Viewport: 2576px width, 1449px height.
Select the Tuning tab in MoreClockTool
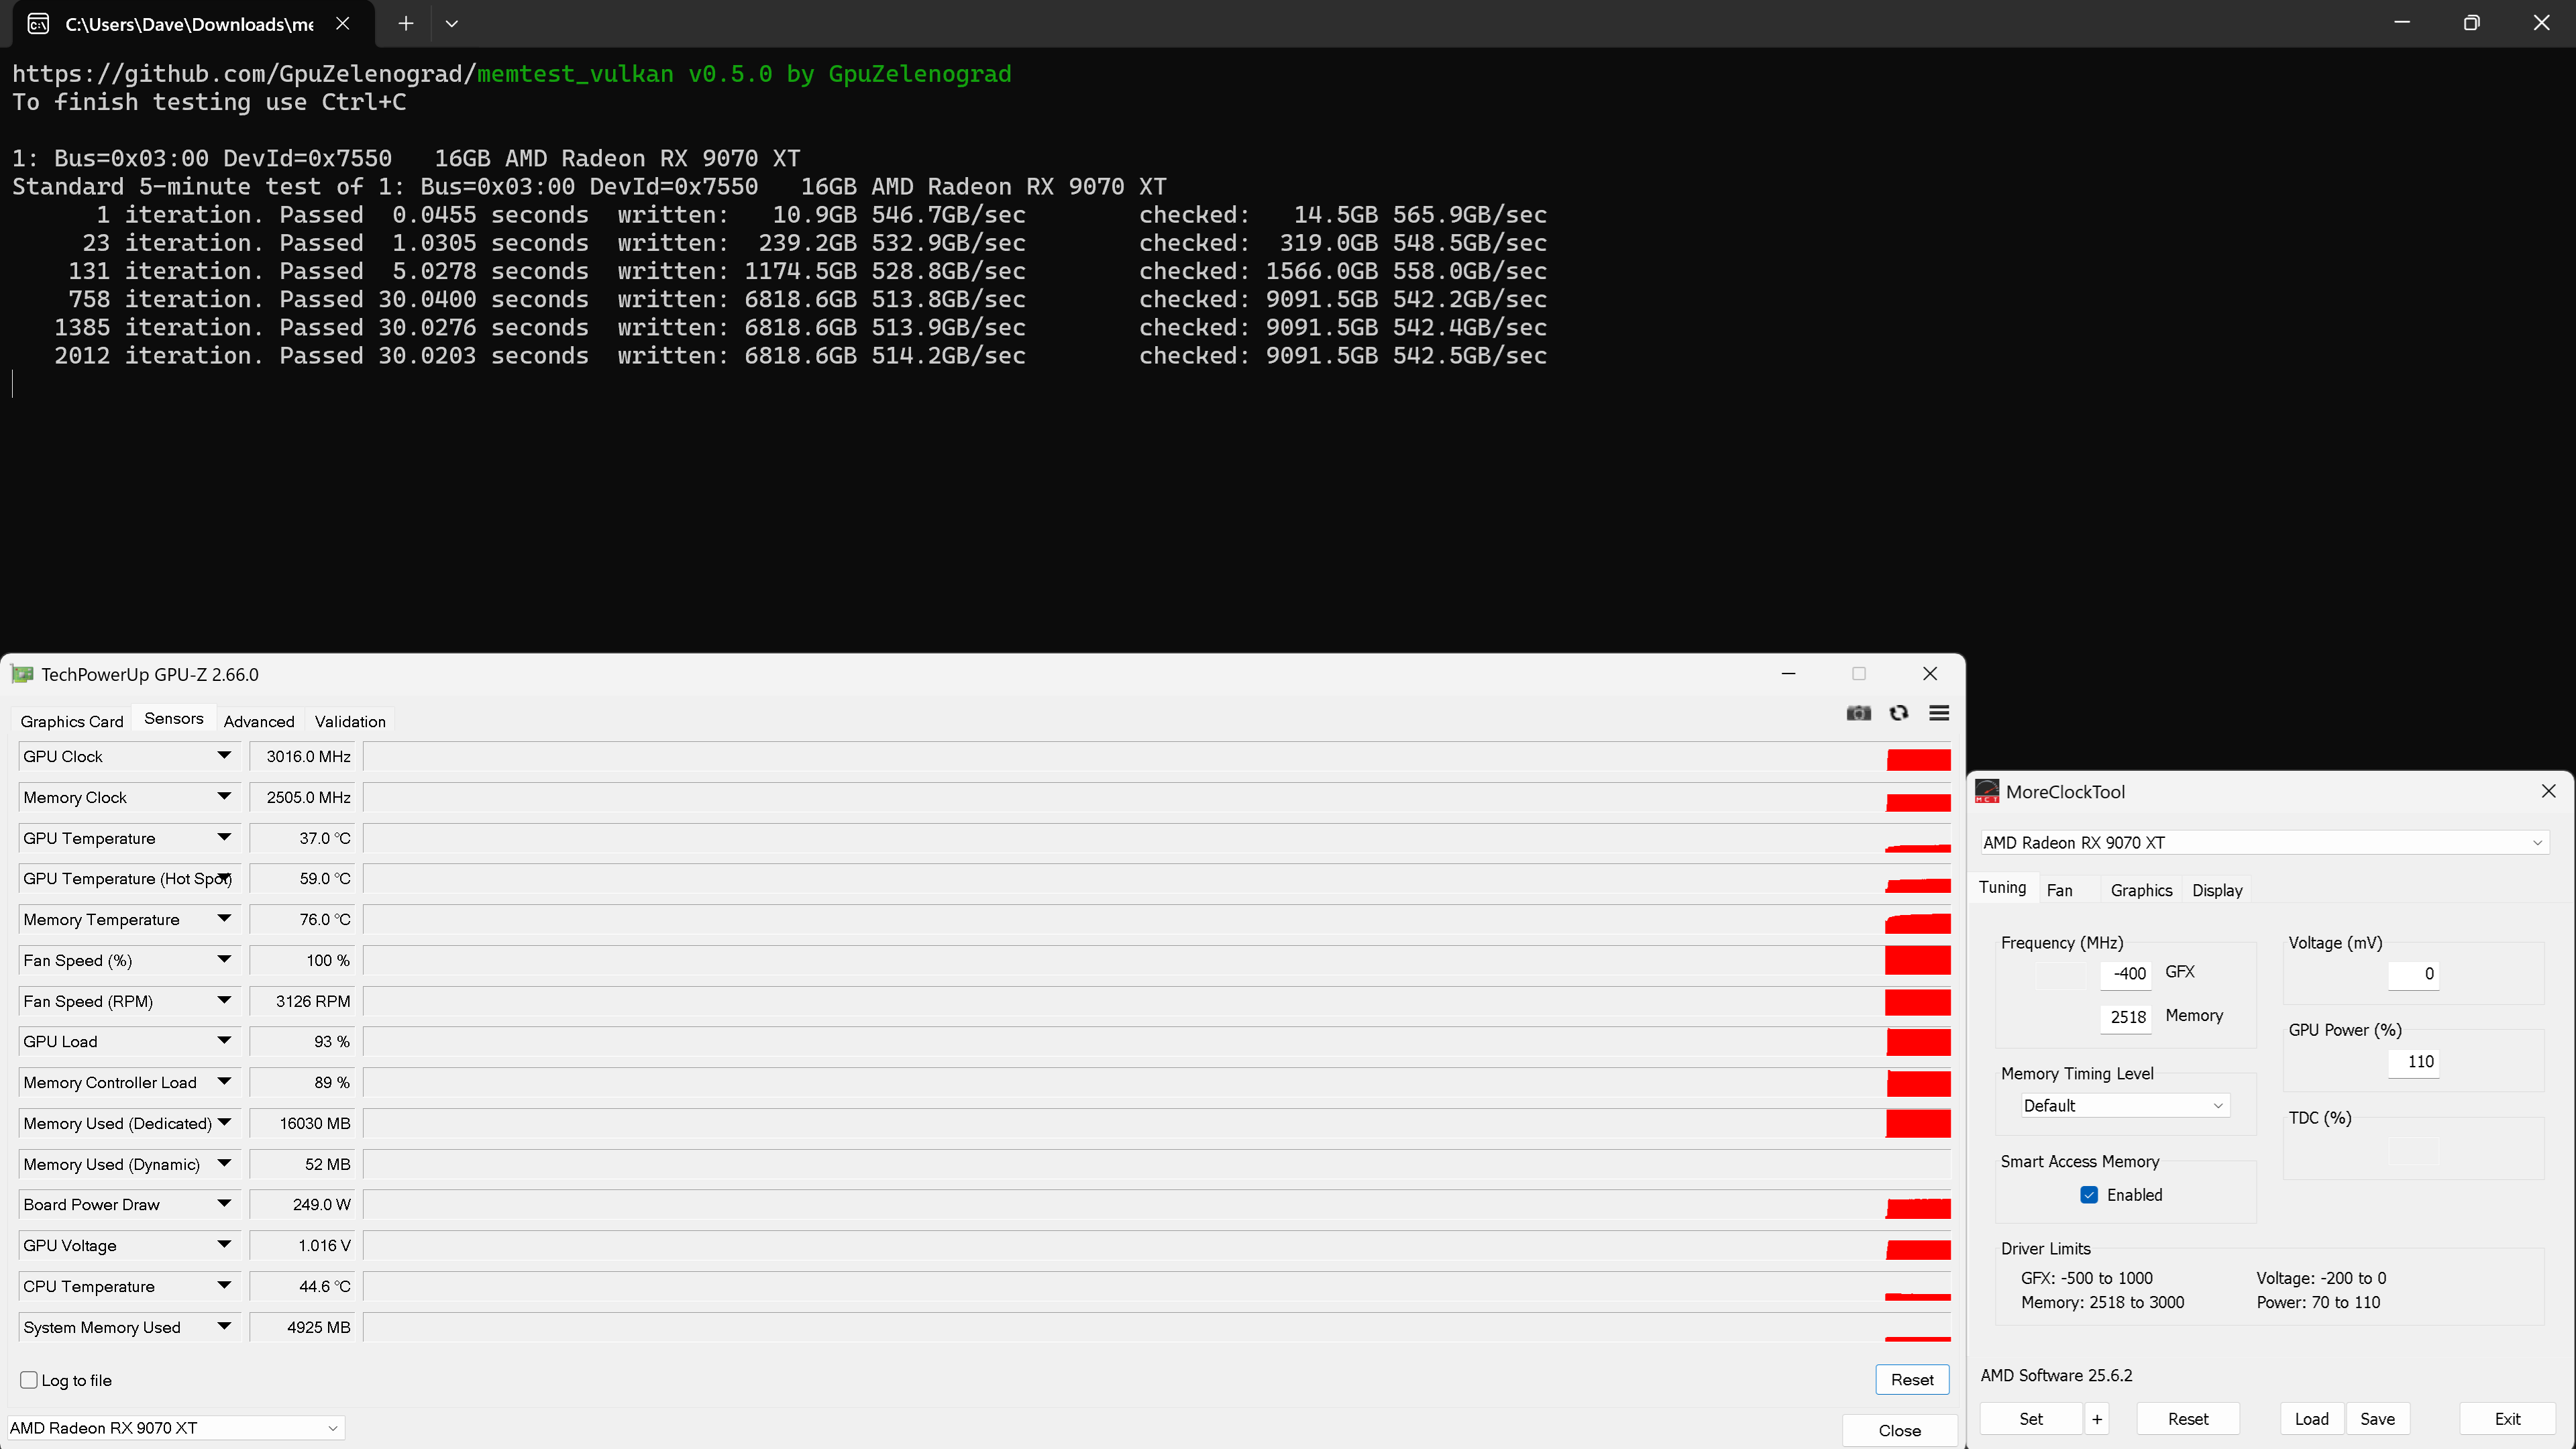coord(2002,887)
